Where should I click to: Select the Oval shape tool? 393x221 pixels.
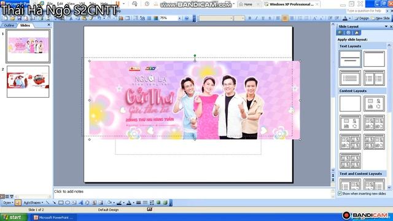pyautogui.click(x=68, y=203)
